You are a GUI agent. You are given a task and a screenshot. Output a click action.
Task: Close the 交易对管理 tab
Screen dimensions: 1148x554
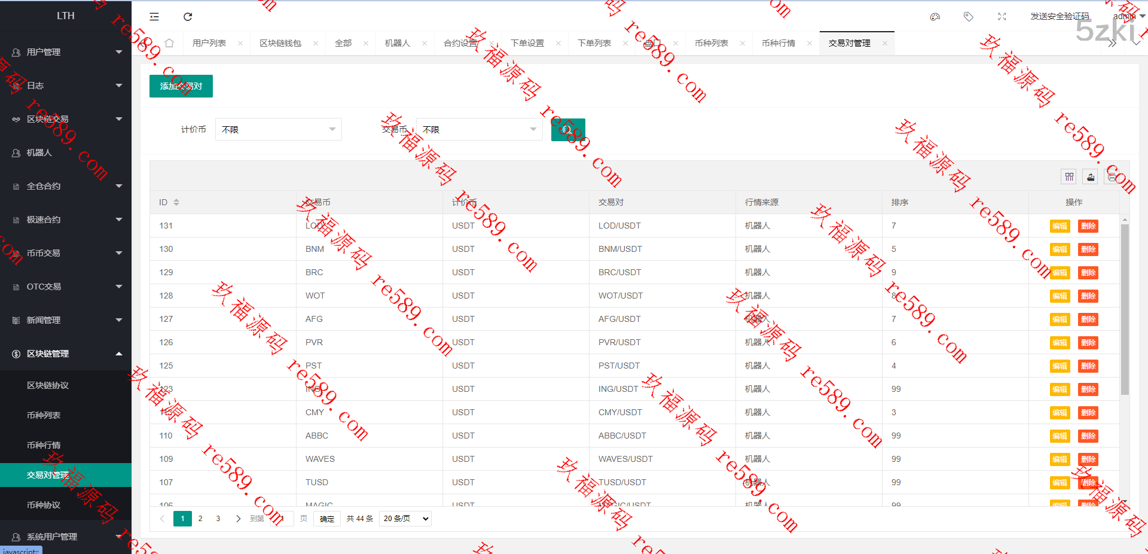pos(885,43)
